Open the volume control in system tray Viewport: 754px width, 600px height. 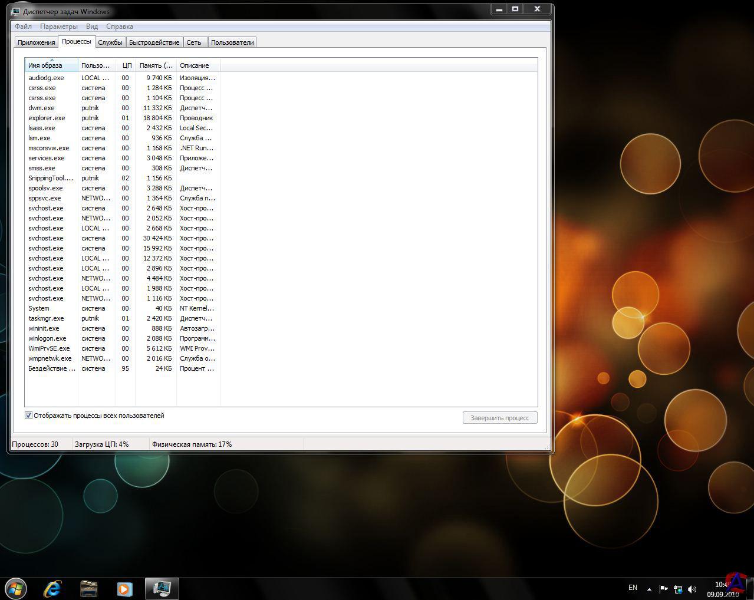(x=692, y=589)
